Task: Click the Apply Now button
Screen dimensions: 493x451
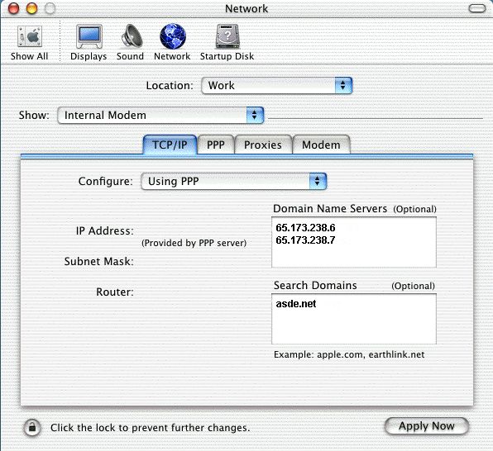Action: 427,426
